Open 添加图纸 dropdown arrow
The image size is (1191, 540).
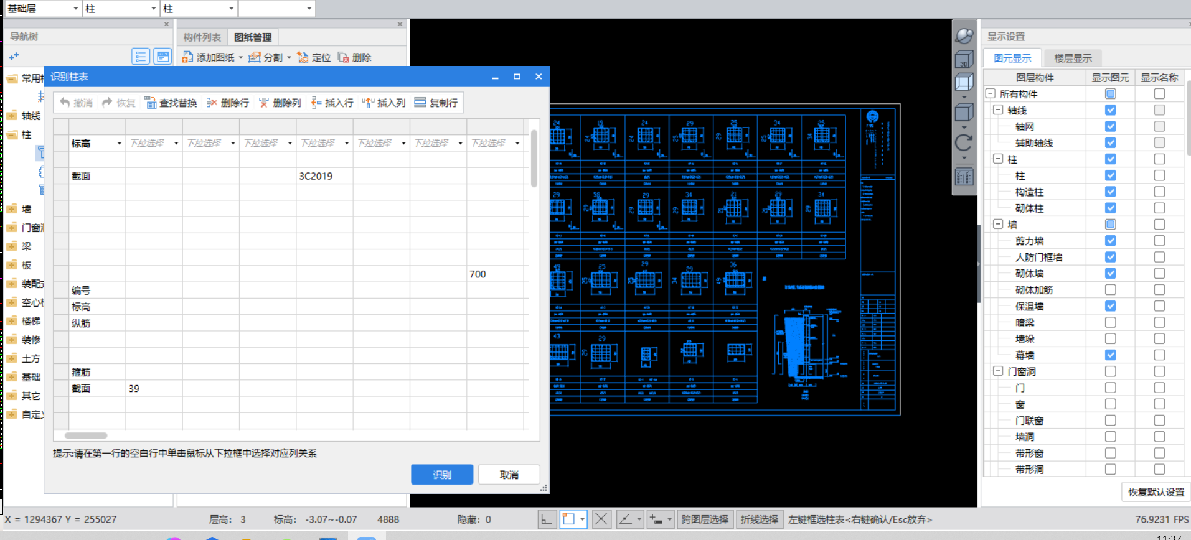[x=241, y=58]
